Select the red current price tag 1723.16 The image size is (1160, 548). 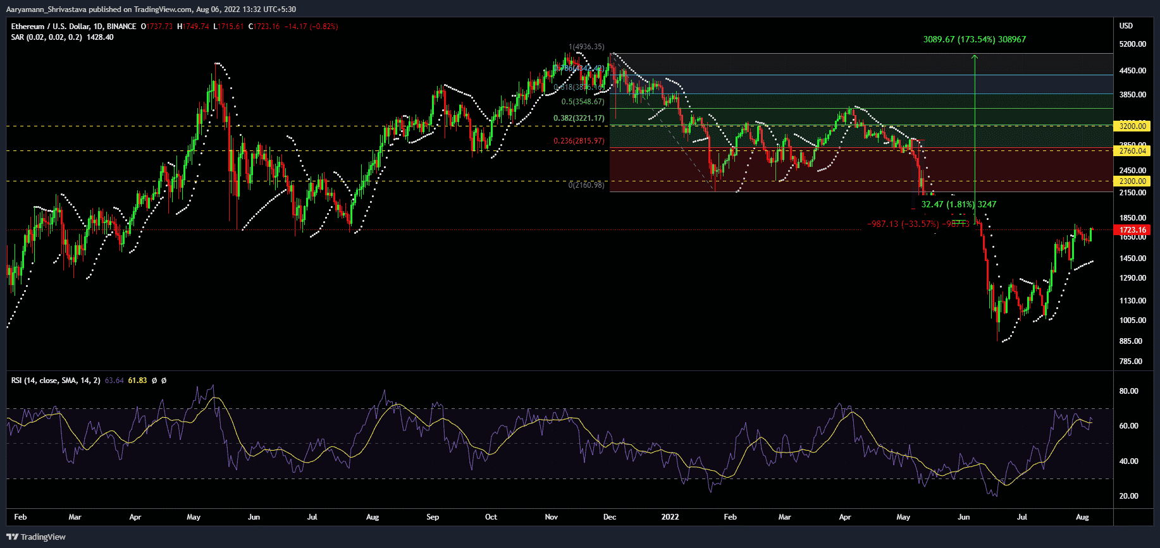(x=1133, y=230)
